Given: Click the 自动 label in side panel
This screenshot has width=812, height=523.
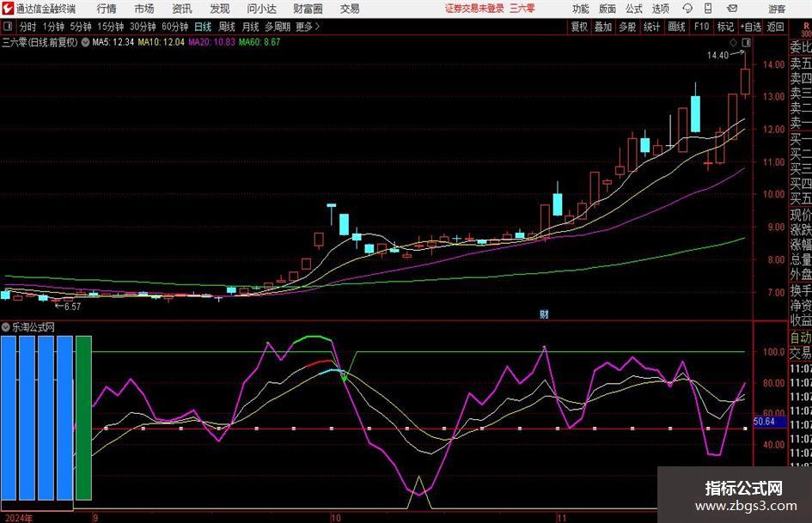Looking at the screenshot, I should [x=800, y=338].
